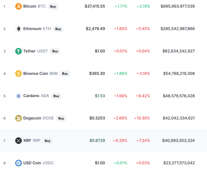Click the DOGE ticker symbol
The width and height of the screenshot is (207, 169).
pyautogui.click(x=48, y=118)
